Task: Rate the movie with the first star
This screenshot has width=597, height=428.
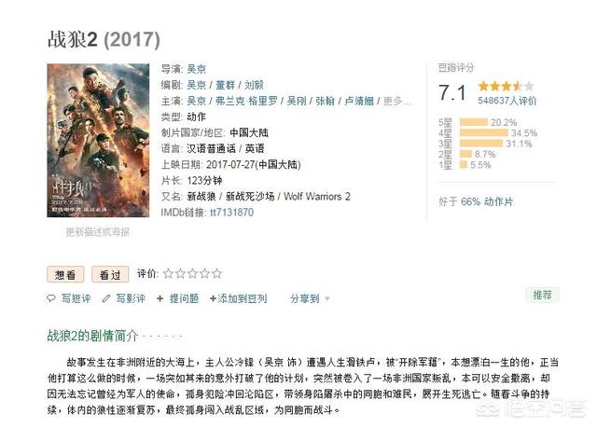Action: click(x=169, y=274)
